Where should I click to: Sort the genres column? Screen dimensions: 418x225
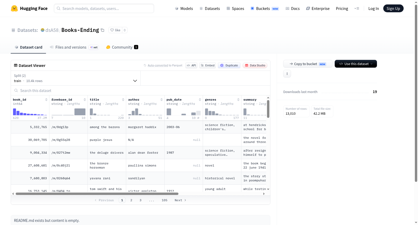coord(238,100)
